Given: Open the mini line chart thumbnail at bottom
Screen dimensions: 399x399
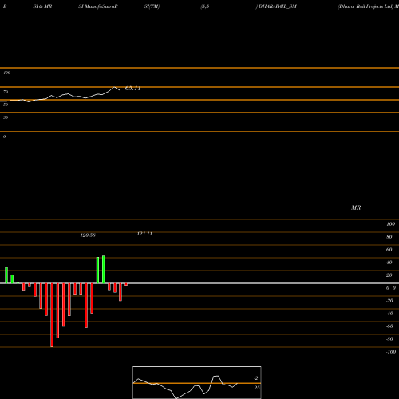Looking at the screenshot, I should point(197,382).
